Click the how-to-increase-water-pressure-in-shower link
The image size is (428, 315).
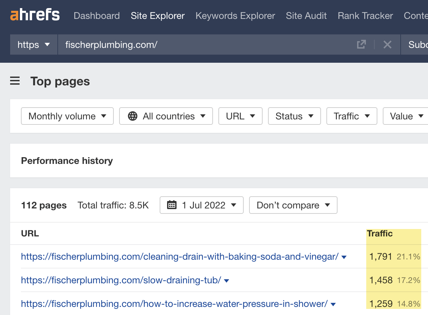coord(175,304)
